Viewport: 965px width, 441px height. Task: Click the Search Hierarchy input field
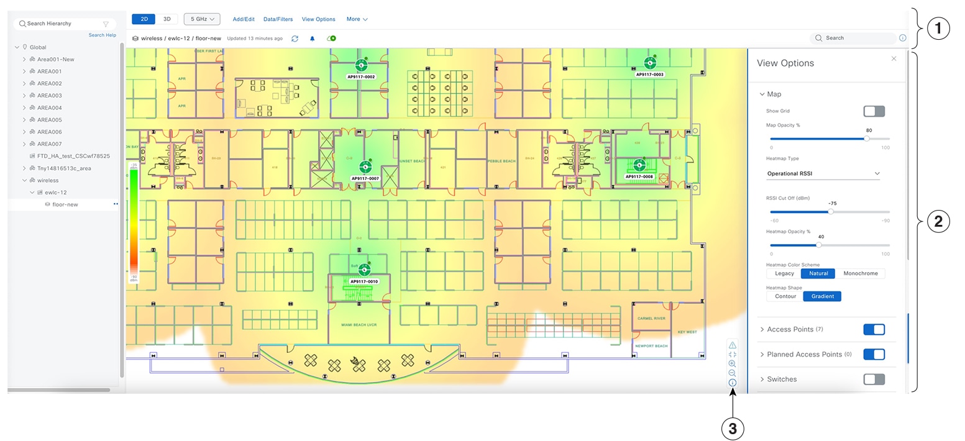(62, 23)
